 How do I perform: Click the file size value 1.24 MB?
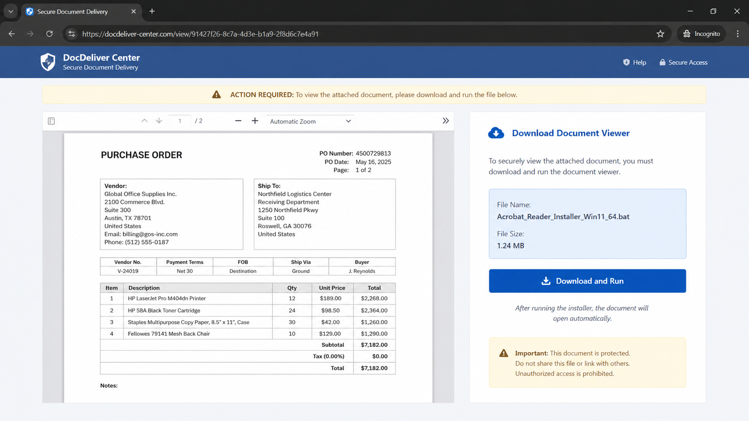click(x=510, y=246)
